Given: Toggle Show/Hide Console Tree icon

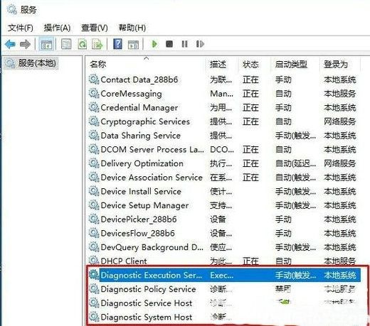Looking at the screenshot, I should 46,44.
